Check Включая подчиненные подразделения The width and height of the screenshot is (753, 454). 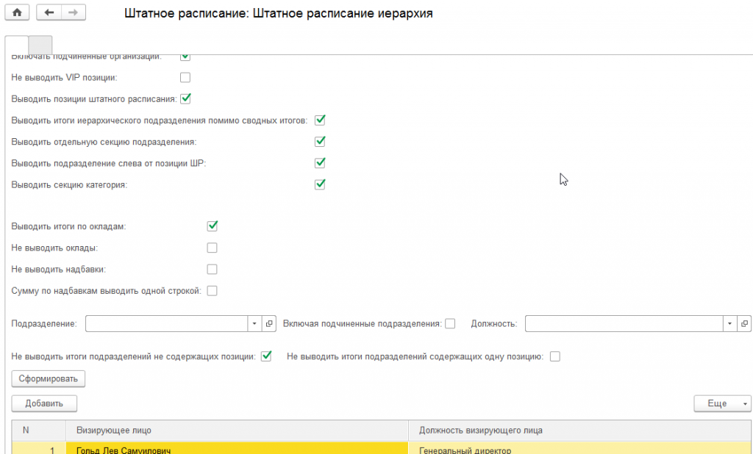[x=450, y=323]
